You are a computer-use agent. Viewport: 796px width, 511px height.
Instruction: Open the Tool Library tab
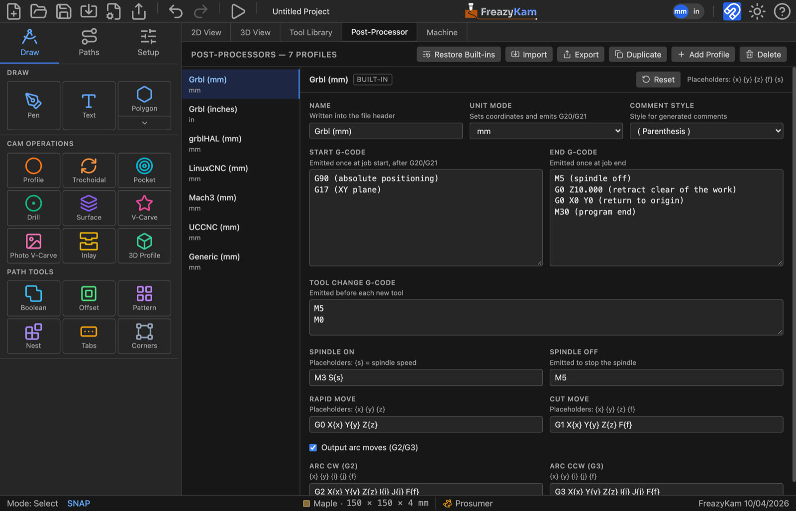point(311,32)
